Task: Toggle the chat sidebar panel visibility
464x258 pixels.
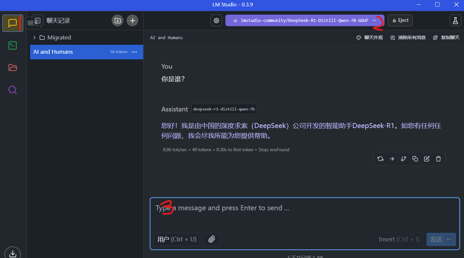Action: pyautogui.click(x=37, y=21)
